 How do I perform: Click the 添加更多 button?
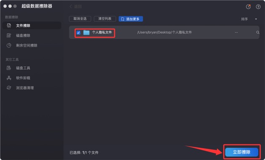(x=131, y=19)
